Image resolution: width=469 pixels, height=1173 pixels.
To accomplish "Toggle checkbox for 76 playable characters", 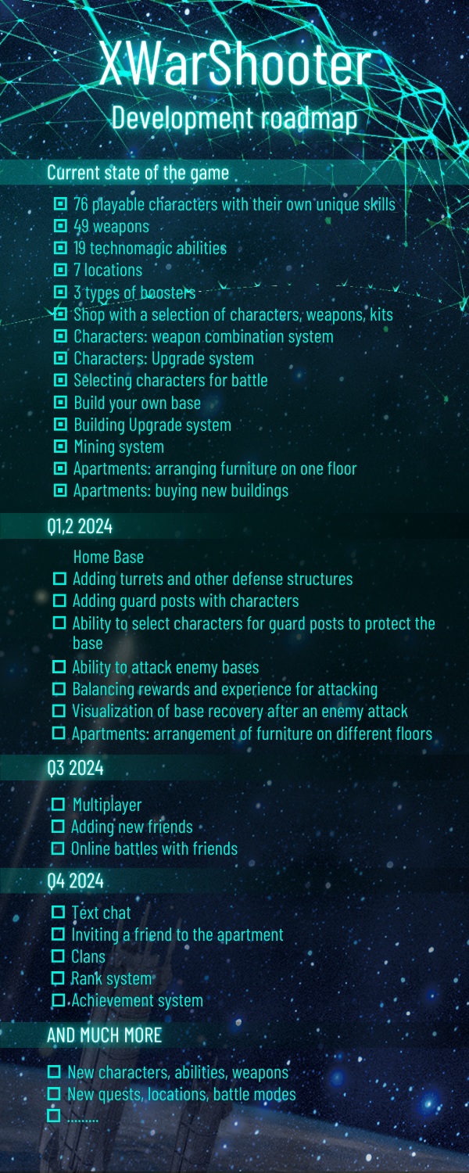I will pos(60,205).
